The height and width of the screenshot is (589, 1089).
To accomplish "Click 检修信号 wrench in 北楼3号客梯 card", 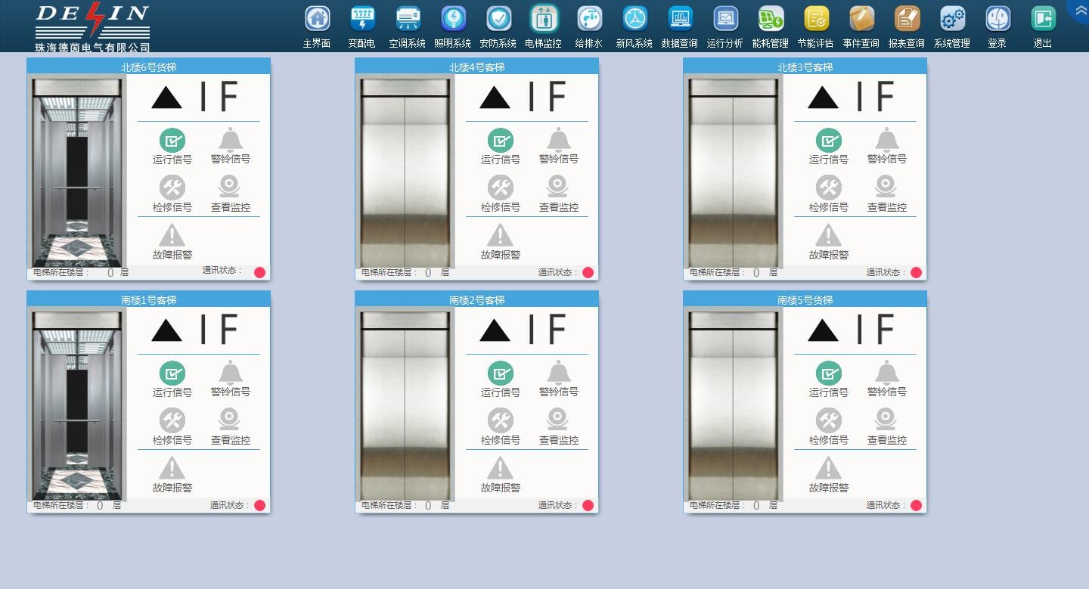I will [x=829, y=188].
